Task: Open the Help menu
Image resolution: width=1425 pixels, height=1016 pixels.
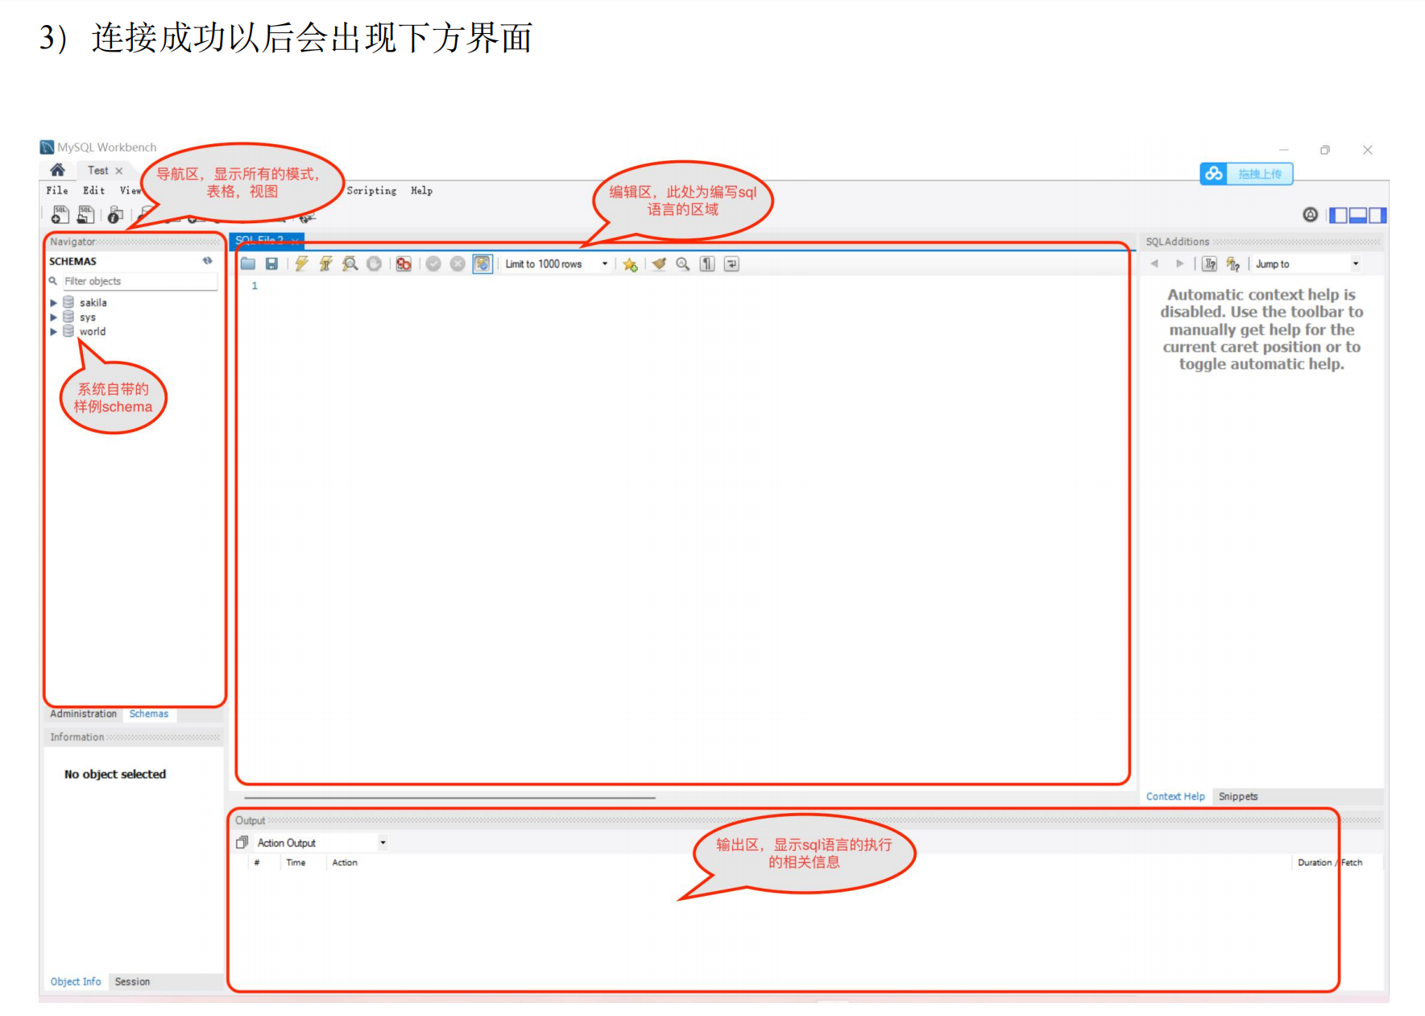Action: [421, 190]
